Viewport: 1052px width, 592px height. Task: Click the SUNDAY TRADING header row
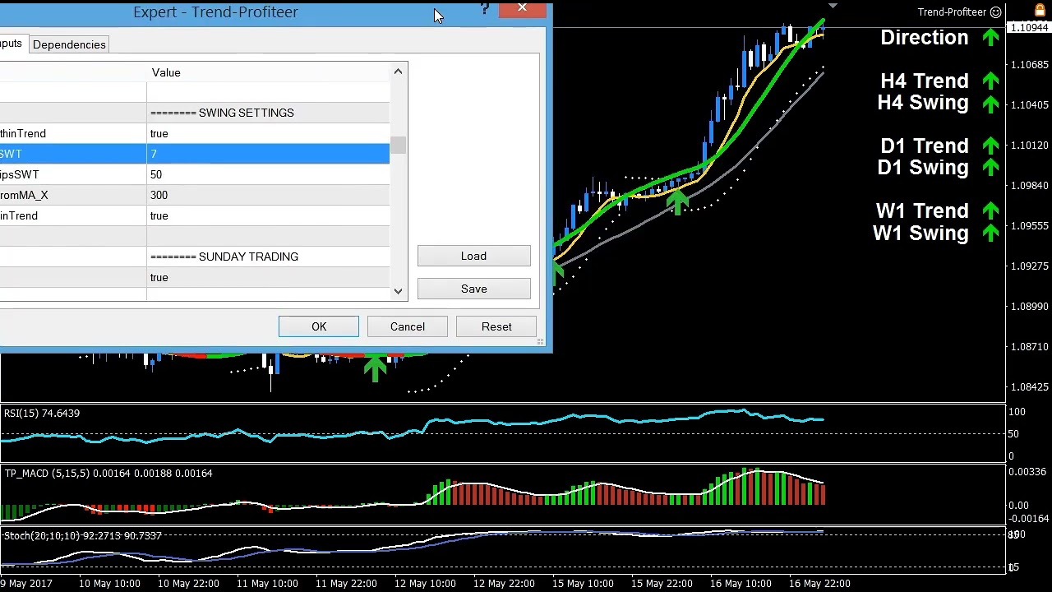click(195, 257)
